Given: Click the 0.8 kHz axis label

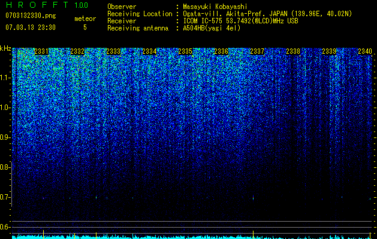Looking at the screenshot, I should click(x=4, y=167).
